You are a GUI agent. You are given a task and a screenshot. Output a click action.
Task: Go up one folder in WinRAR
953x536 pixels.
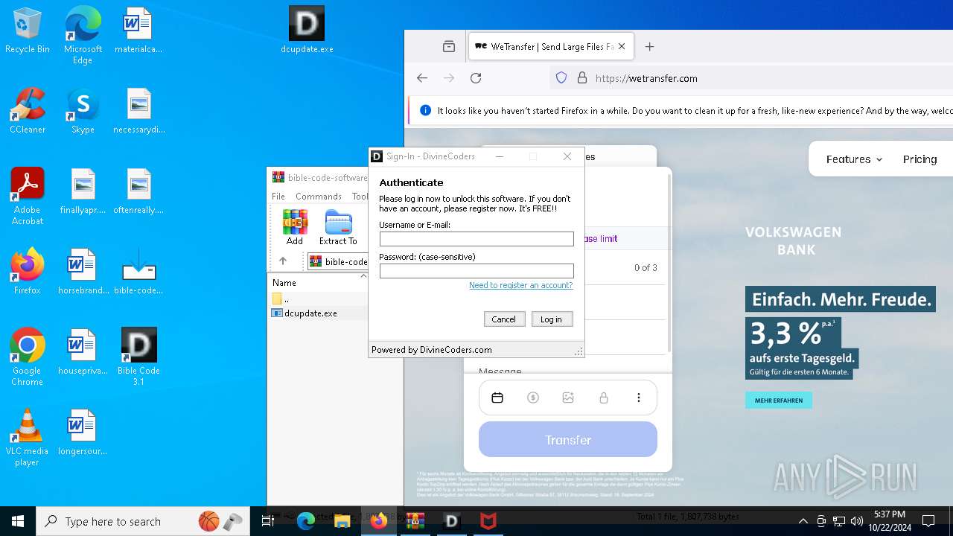[283, 261]
